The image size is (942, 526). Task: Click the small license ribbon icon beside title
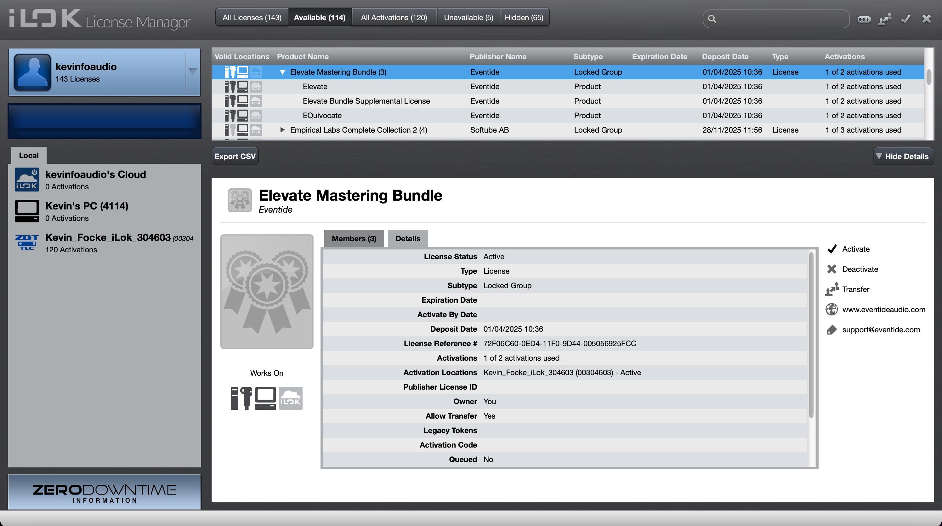(x=240, y=200)
